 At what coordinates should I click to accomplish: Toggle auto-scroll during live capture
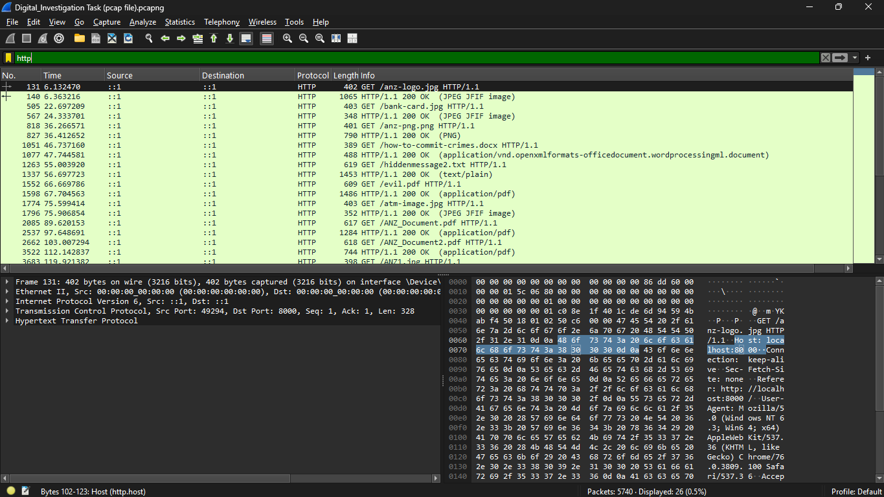click(246, 39)
